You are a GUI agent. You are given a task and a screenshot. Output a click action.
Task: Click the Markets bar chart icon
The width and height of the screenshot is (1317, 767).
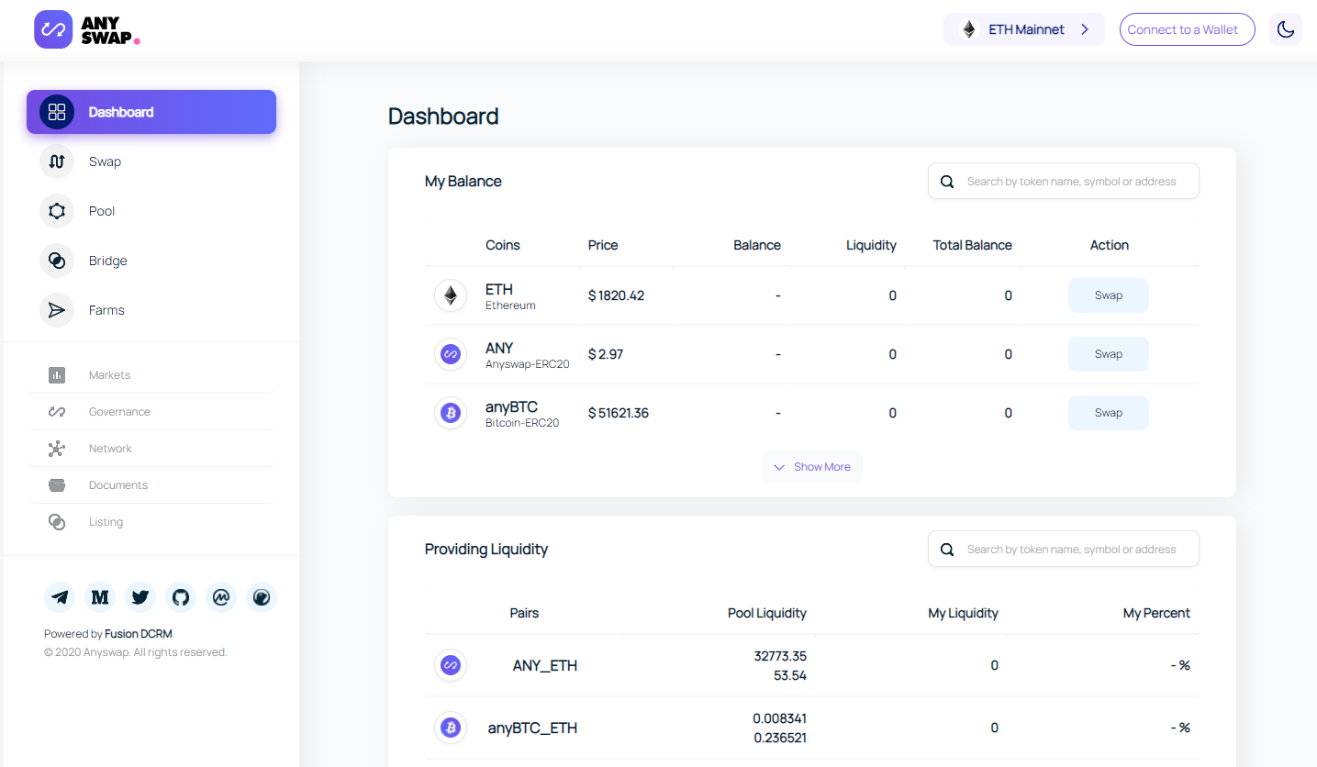[57, 375]
